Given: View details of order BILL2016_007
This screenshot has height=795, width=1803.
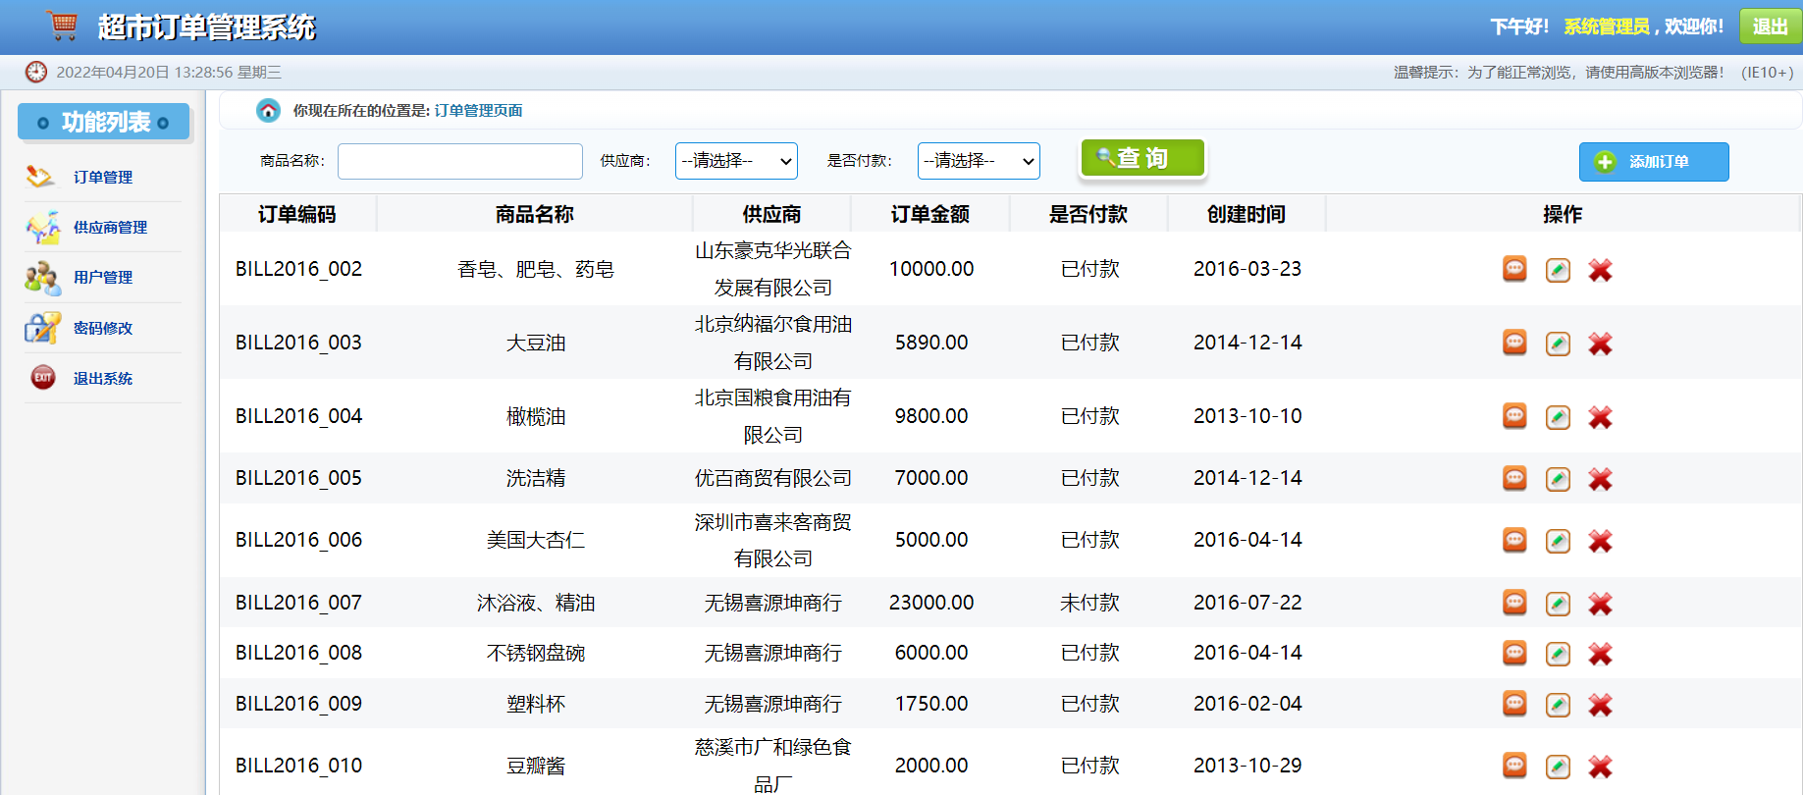Looking at the screenshot, I should (1514, 603).
